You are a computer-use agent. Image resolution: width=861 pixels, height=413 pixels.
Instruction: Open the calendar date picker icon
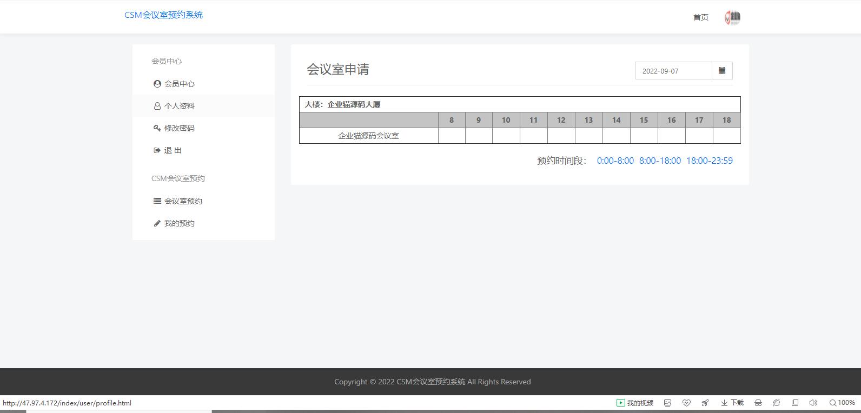722,71
